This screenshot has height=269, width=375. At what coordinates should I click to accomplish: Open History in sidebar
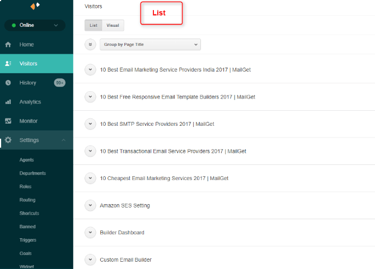tap(28, 83)
